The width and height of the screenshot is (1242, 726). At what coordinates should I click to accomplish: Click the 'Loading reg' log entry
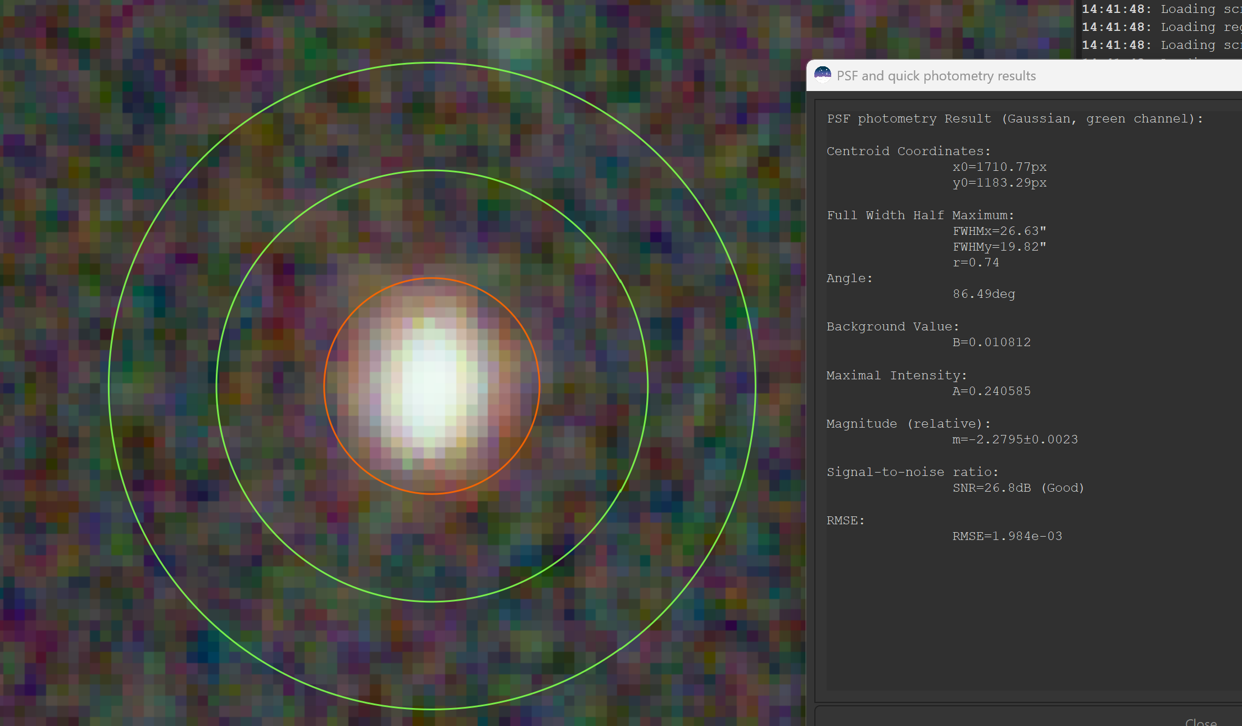coord(1201,27)
